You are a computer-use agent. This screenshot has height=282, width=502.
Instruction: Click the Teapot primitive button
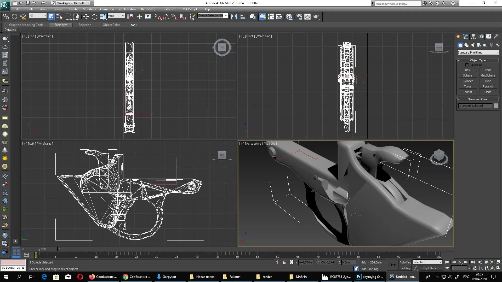467,92
